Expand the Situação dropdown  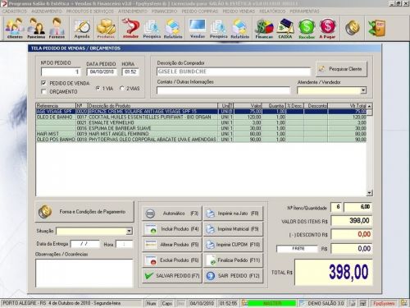pos(130,232)
